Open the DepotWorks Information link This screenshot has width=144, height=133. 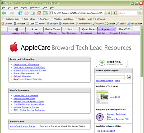26,64
